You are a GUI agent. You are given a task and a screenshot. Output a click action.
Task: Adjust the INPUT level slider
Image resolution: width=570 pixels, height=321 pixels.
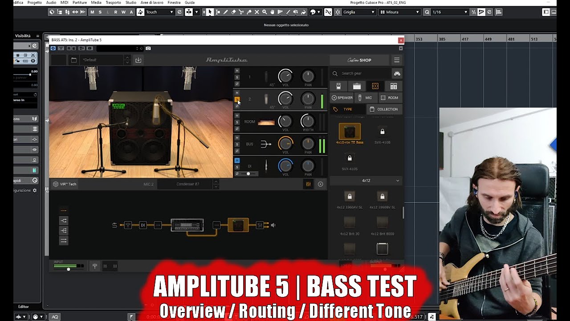tap(68, 269)
